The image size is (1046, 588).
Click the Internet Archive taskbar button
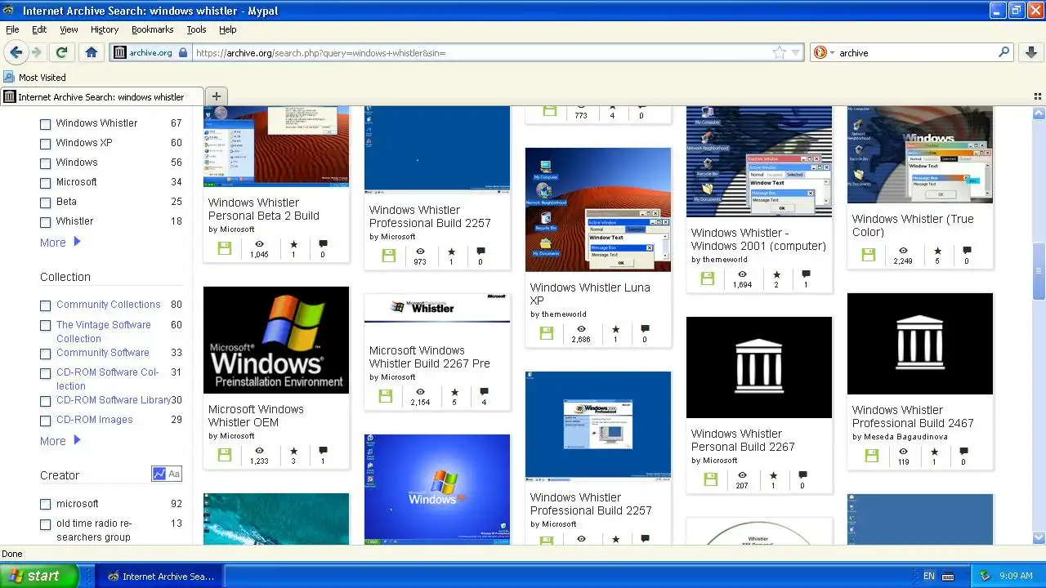coord(160,576)
